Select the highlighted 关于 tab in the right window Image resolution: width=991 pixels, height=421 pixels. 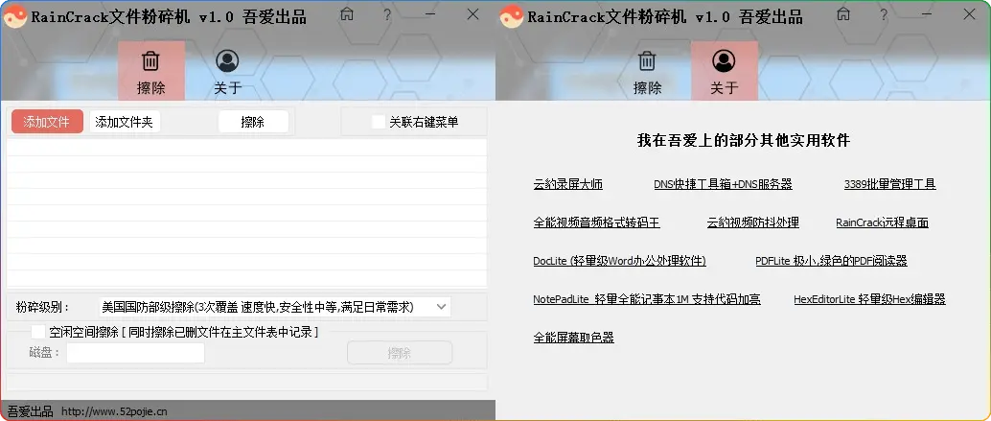point(724,72)
